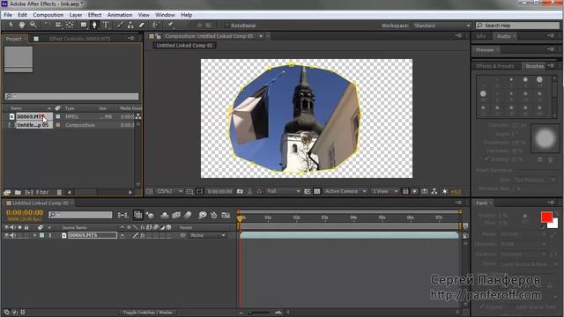Screen dimensions: 564x317
Task: Switch to the Effect Controls tab
Action: pyautogui.click(x=80, y=39)
